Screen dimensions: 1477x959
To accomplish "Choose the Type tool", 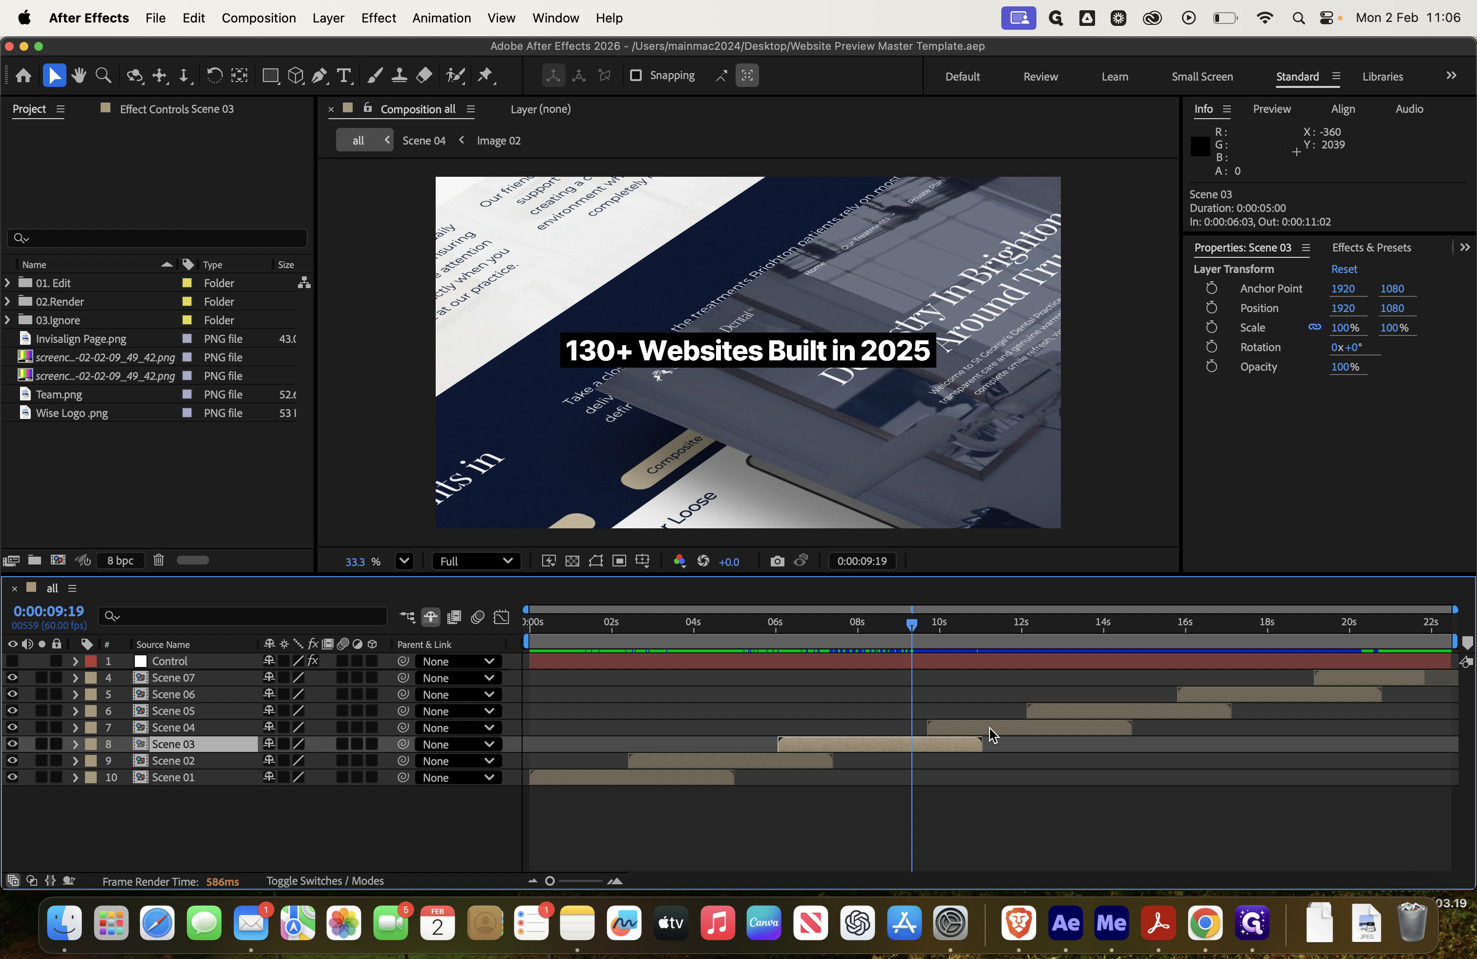I will pyautogui.click(x=344, y=76).
